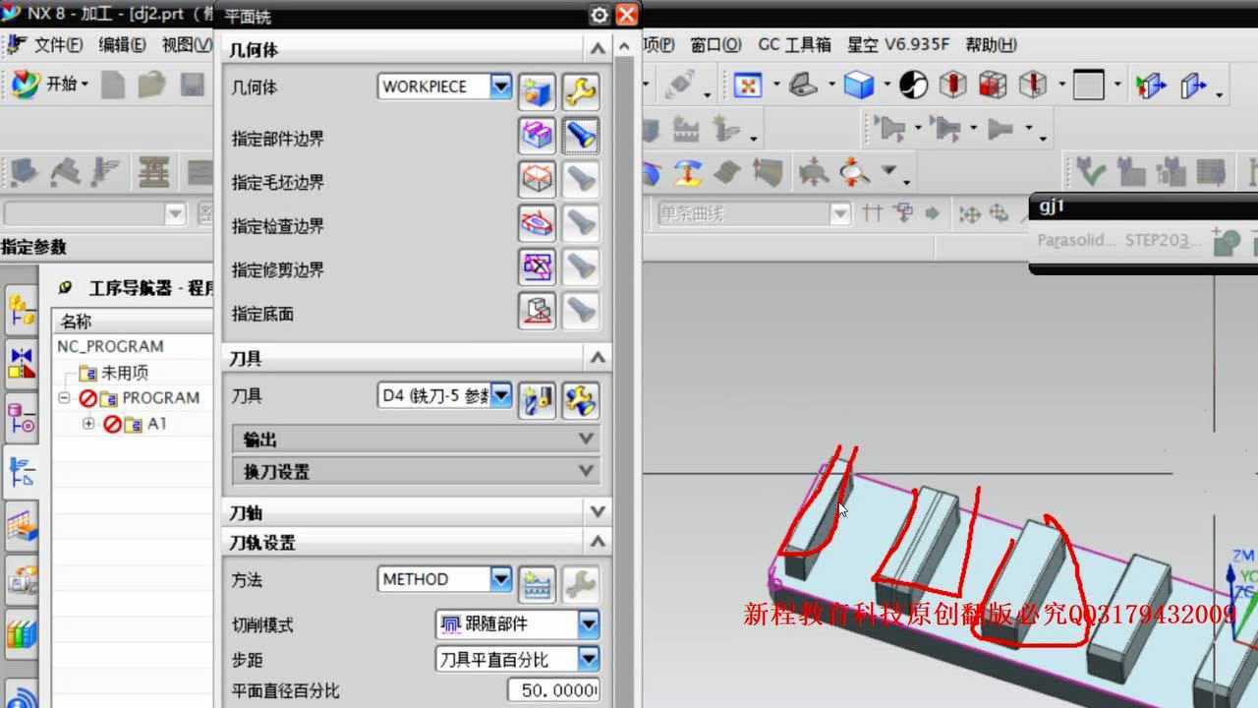The image size is (1258, 708).
Task: Open the WORKPIECE geometry dropdown
Action: pos(501,87)
